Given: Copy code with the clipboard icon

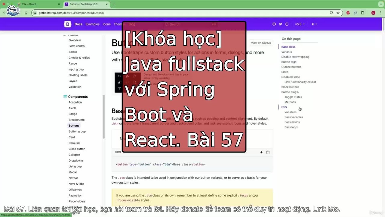Looking at the screenshot, I should point(268,152).
